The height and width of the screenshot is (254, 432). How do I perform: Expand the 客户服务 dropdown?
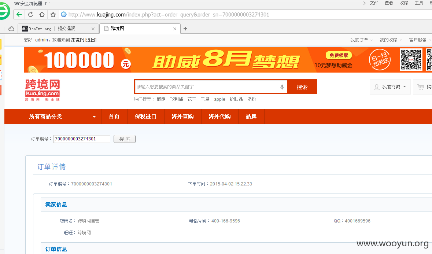pos(420,40)
